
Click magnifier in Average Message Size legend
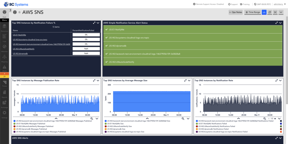tap(183, 119)
